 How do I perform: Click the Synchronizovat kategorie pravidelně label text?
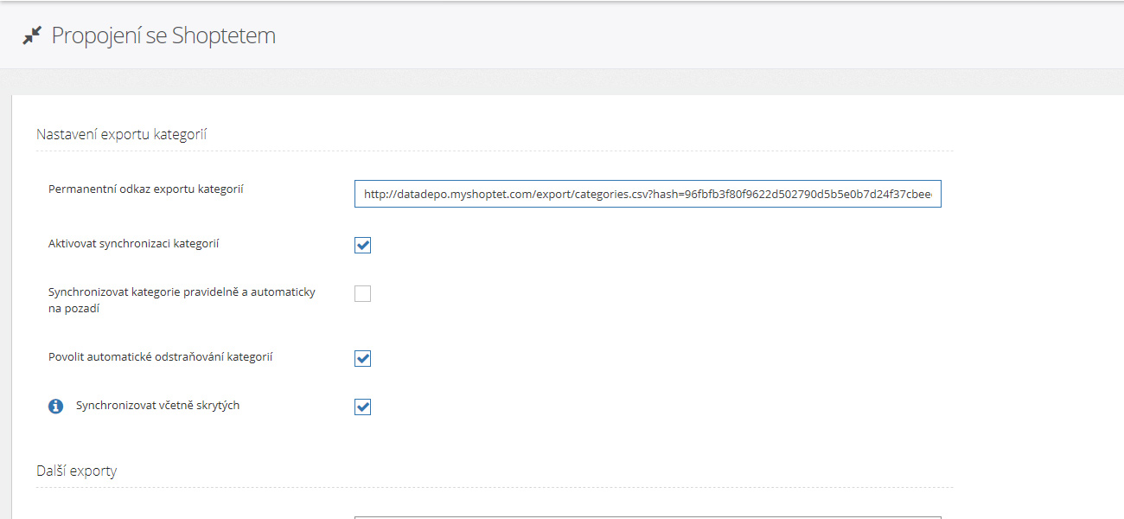(x=182, y=300)
